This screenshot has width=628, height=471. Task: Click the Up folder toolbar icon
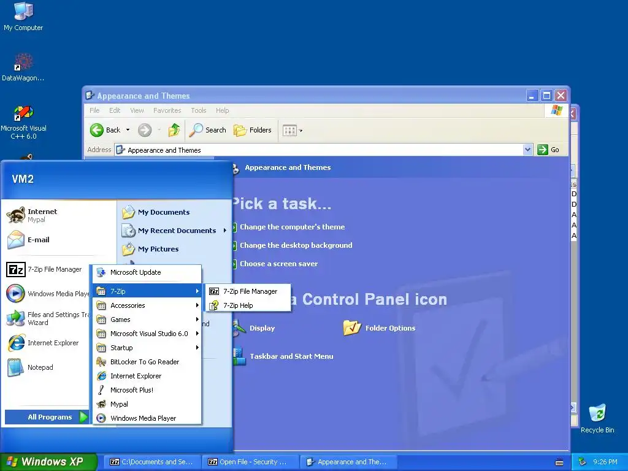point(174,130)
